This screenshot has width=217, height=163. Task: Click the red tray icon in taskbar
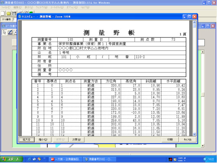(171, 160)
